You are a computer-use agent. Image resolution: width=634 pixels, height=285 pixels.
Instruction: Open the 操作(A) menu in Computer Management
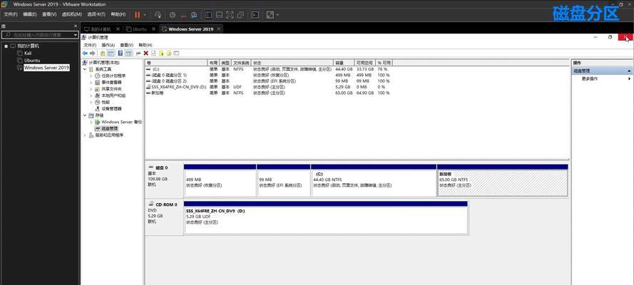pos(108,45)
